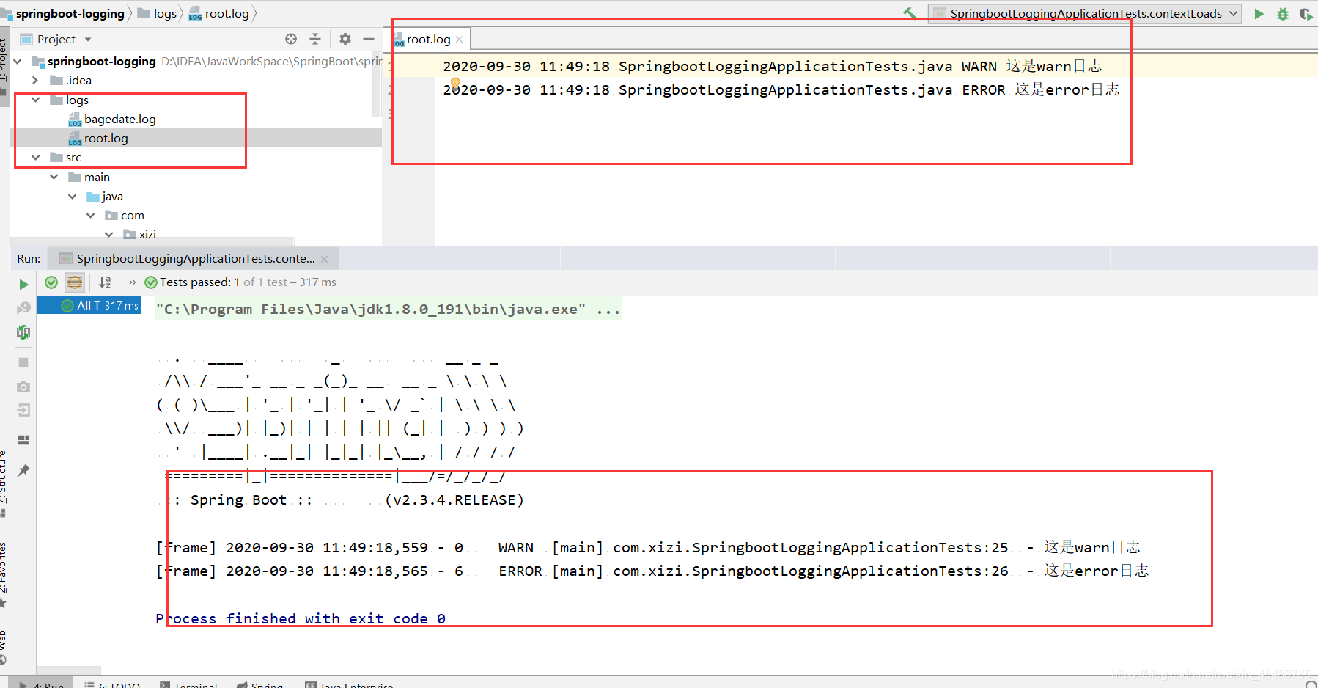Toggle Show Ignored tests filter
Image resolution: width=1318 pixels, height=688 pixels.
75,282
